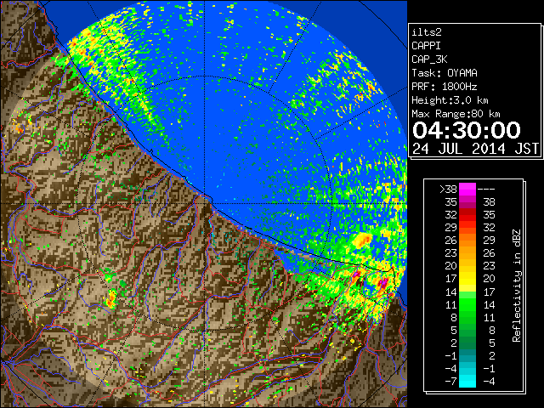This screenshot has height=408, width=544.
Task: Click the 04:30:00 timestamp
Action: pos(467,130)
